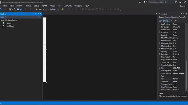
Task: Expand the MinimumSize property
Action: pyautogui.click(x=160, y=49)
